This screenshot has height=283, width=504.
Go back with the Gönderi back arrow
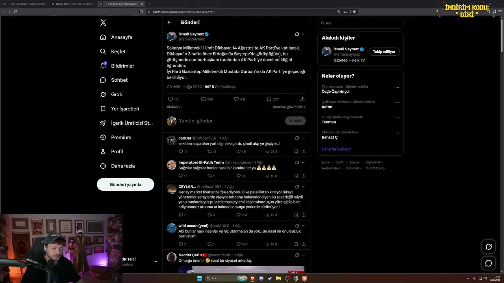[x=169, y=22]
